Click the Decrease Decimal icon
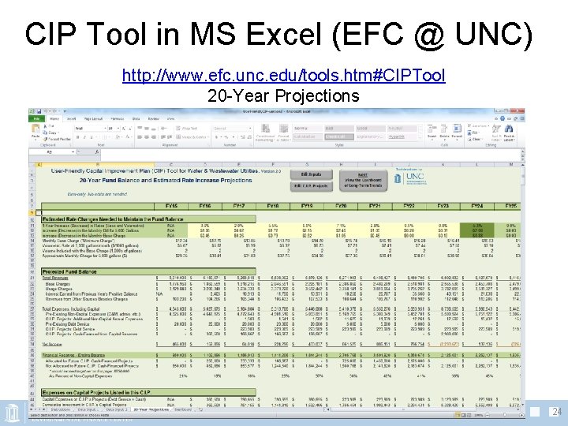The width and height of the screenshot is (568, 426). click(x=248, y=137)
